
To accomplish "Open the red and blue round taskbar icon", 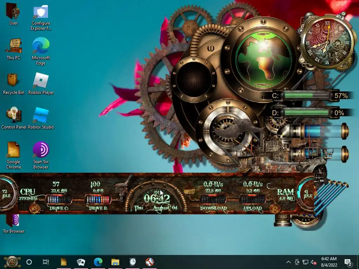I will pos(150,262).
